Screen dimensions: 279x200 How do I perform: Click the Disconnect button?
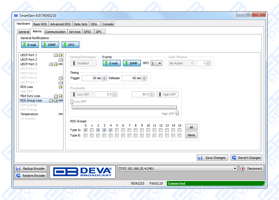(251, 169)
